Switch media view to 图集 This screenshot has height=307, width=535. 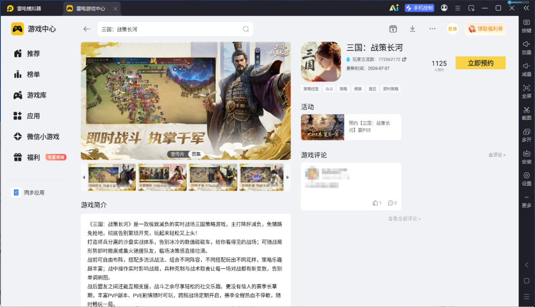(x=196, y=154)
